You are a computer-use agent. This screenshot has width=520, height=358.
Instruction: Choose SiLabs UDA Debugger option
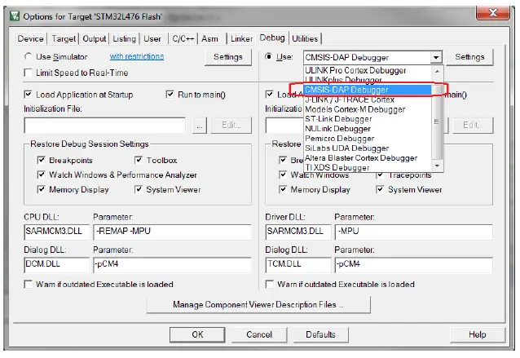tap(368, 148)
